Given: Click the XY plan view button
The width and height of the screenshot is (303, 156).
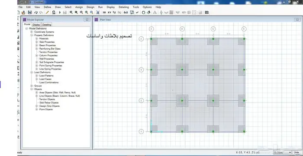Looking at the screenshot, I should tap(110, 13).
